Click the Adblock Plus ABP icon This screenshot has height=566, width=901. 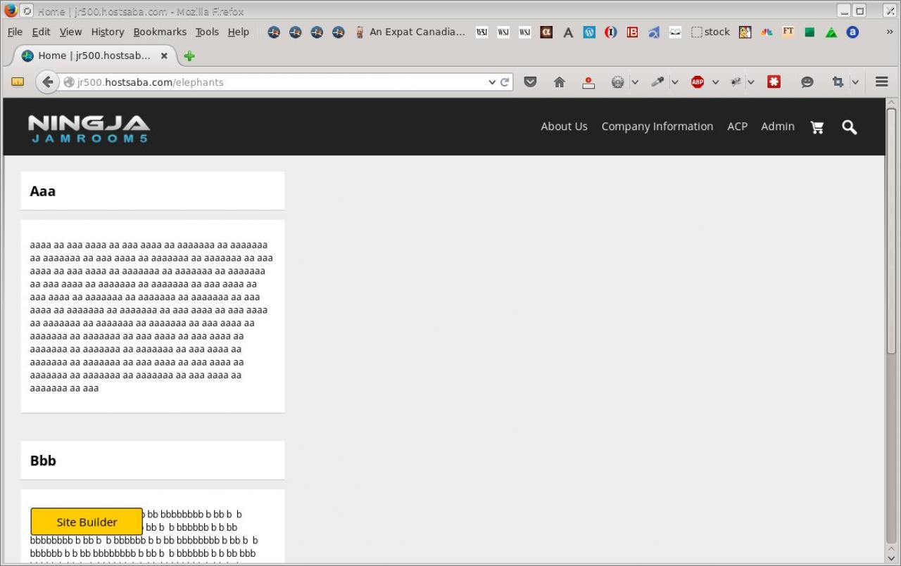697,82
